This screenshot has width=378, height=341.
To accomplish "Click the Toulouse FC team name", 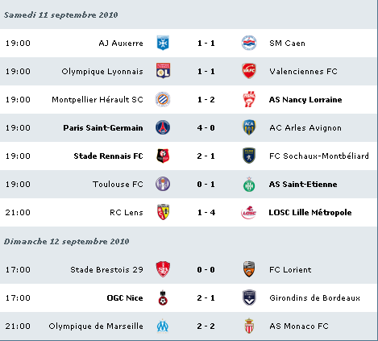I will pyautogui.click(x=118, y=185).
